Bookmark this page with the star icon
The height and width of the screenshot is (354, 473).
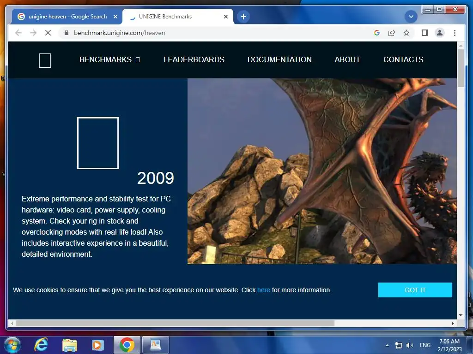406,33
